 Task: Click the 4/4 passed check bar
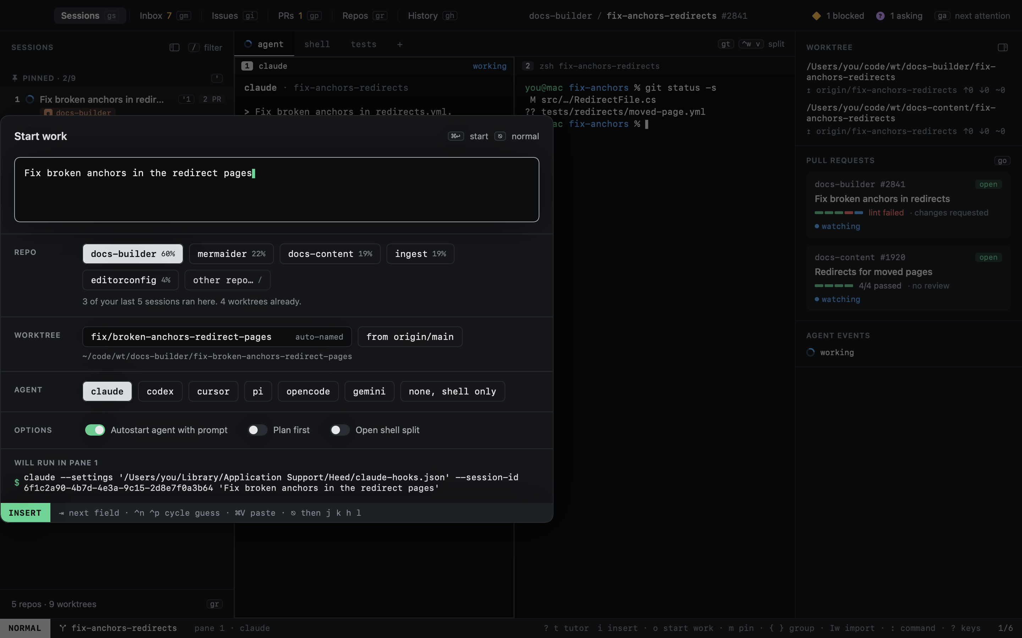[x=834, y=286]
